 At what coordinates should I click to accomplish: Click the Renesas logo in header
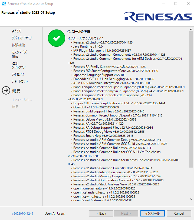click(158, 17)
